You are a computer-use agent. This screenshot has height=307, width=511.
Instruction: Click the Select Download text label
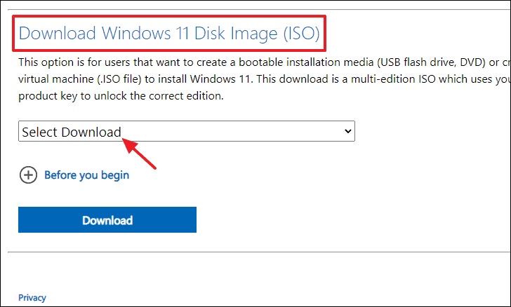click(72, 132)
